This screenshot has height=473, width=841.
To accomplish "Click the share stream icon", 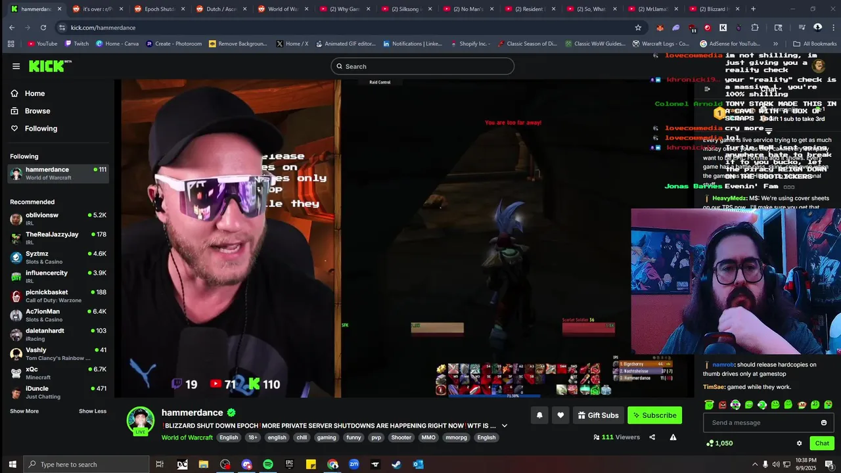I will 652,437.
